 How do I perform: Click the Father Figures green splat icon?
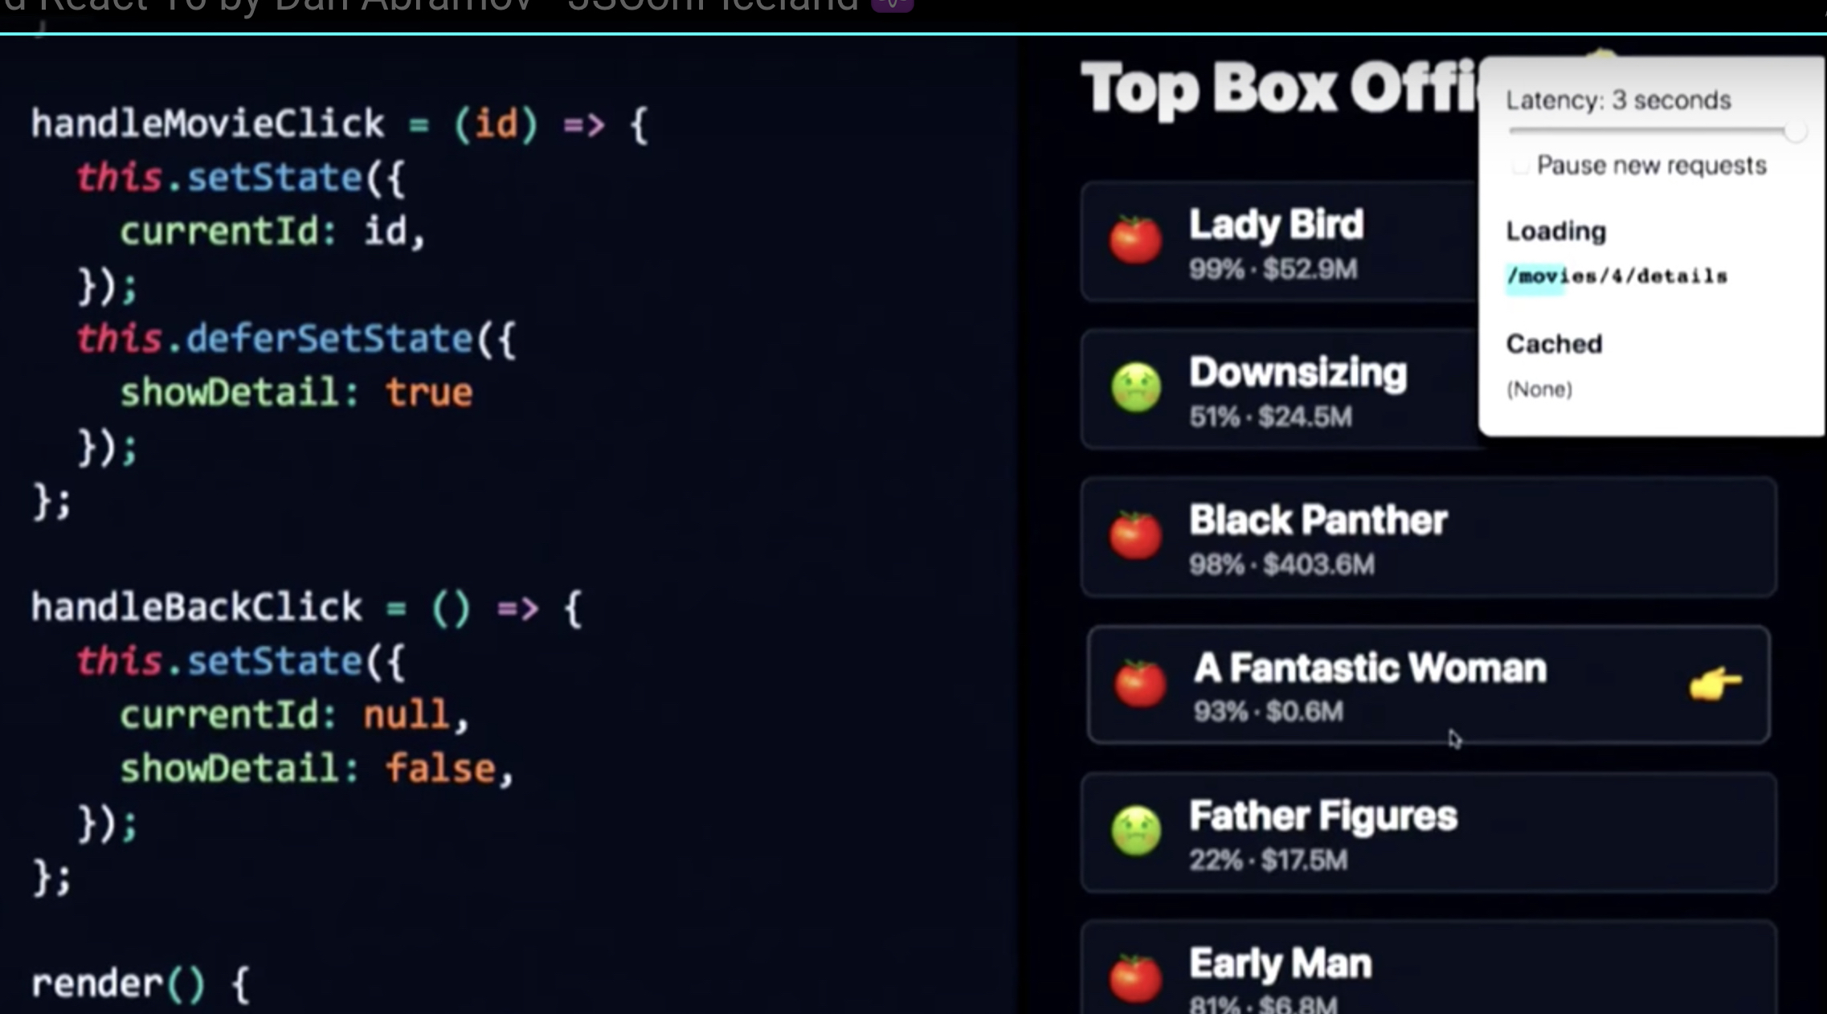click(1135, 831)
